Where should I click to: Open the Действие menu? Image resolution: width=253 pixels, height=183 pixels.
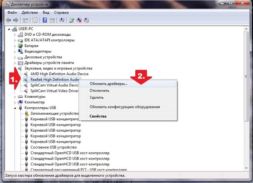click(x=29, y=12)
